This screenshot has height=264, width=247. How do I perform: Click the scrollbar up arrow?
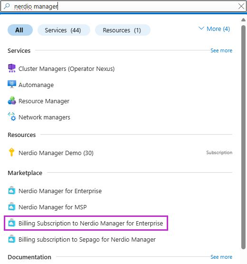tap(243, 20)
